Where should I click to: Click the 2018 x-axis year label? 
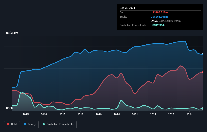tap(80, 115)
